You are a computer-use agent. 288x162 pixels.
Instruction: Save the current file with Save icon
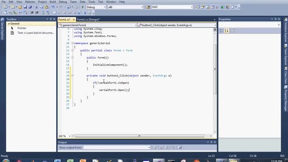tap(25, 7)
